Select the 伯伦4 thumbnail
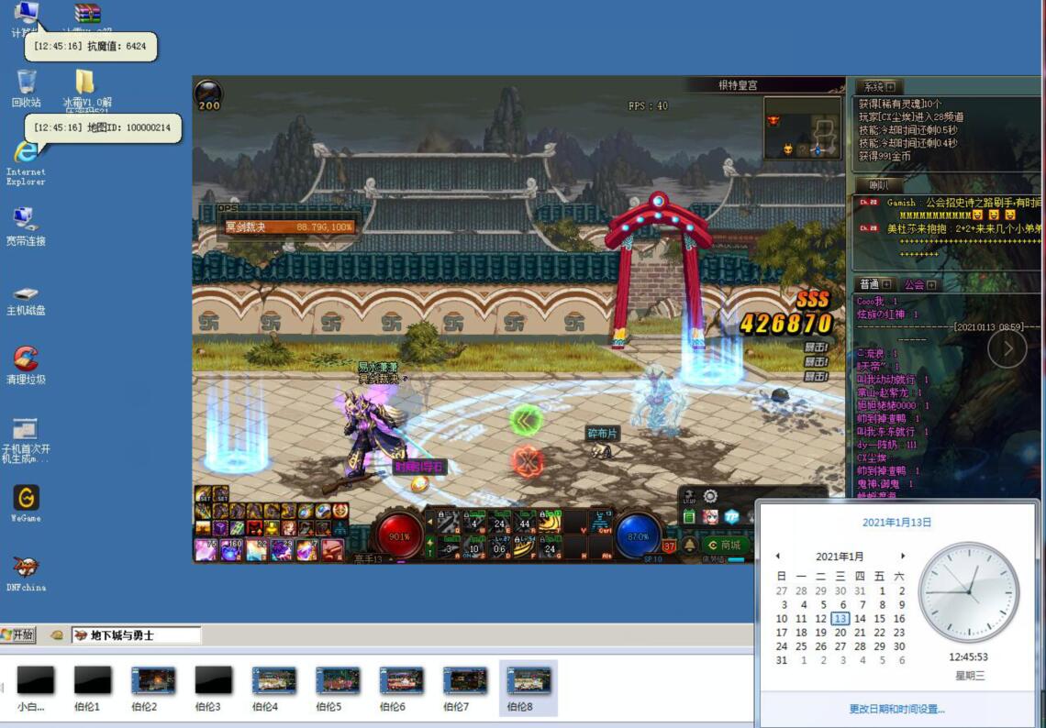The height and width of the screenshot is (728, 1046). [x=273, y=689]
